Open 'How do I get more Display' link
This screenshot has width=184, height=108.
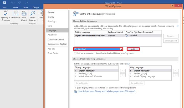tap(106, 91)
